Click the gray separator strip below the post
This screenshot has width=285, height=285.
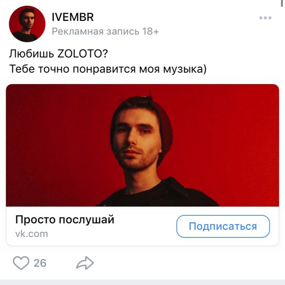142,282
